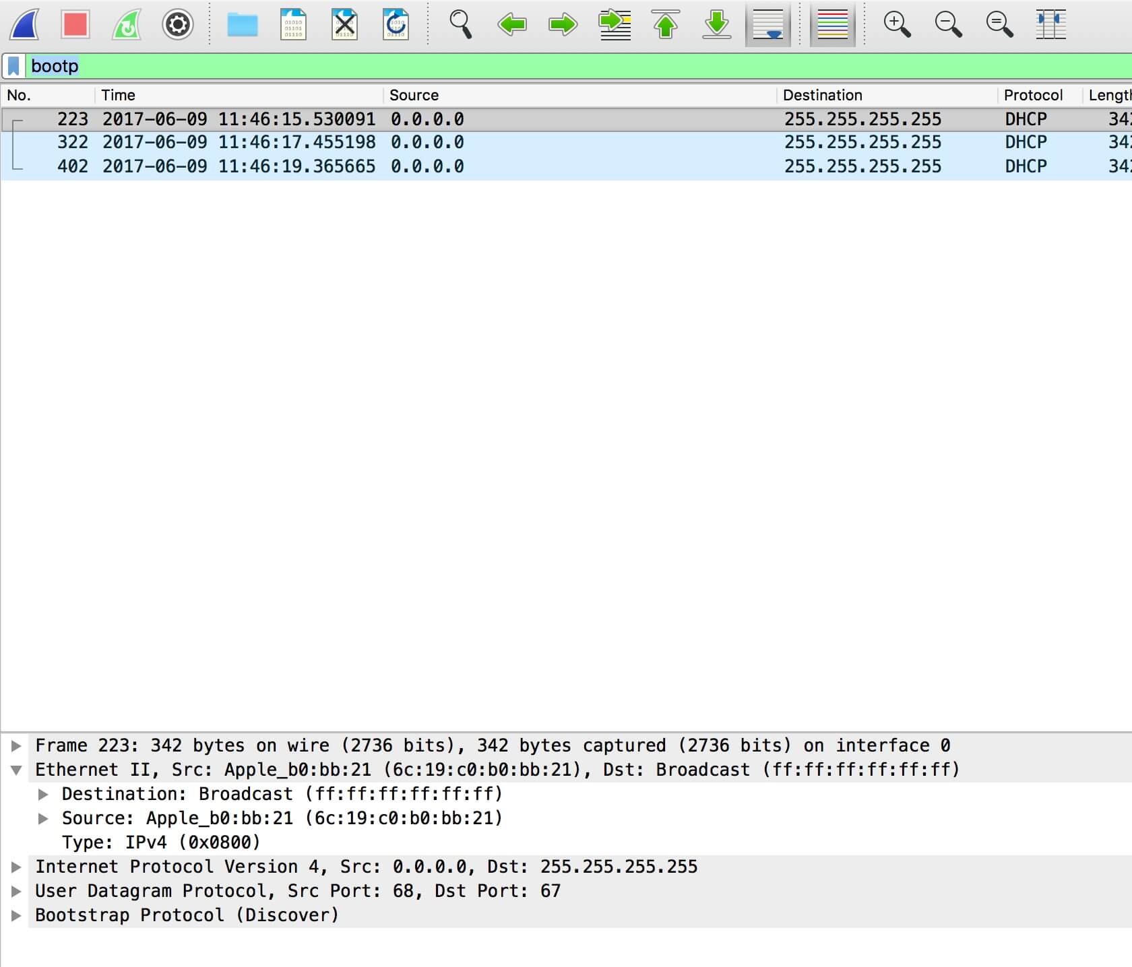The image size is (1132, 967).
Task: Sort packets by the Time column header
Action: (x=119, y=95)
